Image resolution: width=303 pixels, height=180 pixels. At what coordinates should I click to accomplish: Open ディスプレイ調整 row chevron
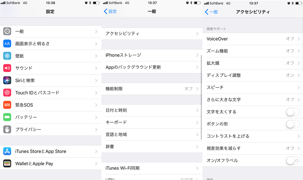299,75
